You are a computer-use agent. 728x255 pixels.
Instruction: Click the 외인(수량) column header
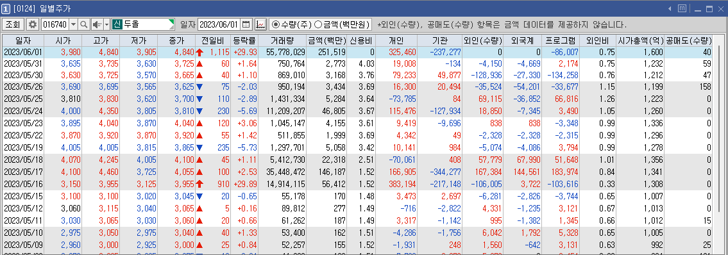coord(484,40)
